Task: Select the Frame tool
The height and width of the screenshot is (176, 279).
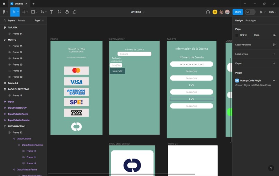Action: click(x=24, y=12)
